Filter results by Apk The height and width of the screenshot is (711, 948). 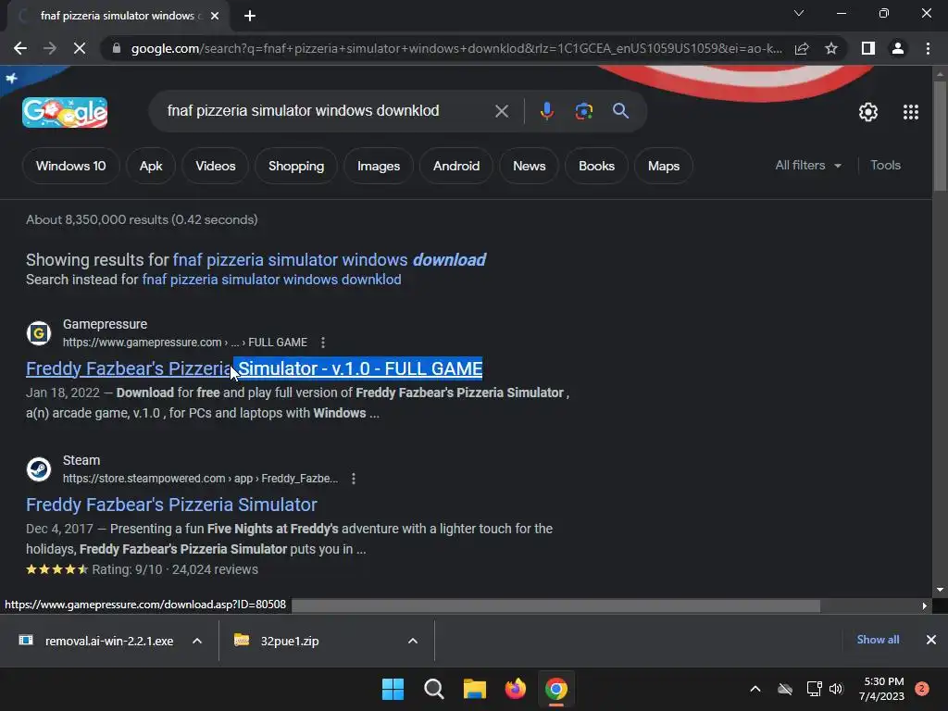click(x=151, y=166)
